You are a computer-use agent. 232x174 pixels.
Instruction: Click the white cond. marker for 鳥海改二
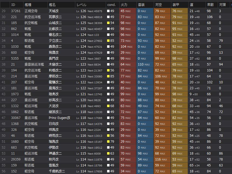coord(108,88)
